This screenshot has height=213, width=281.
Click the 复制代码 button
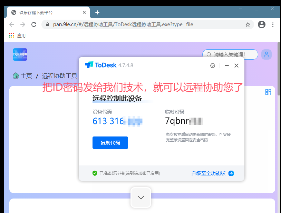tap(110, 143)
